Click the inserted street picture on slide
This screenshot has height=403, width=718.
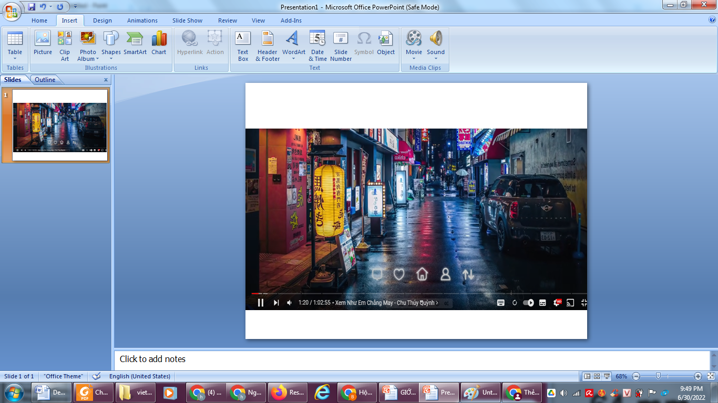coord(416,219)
